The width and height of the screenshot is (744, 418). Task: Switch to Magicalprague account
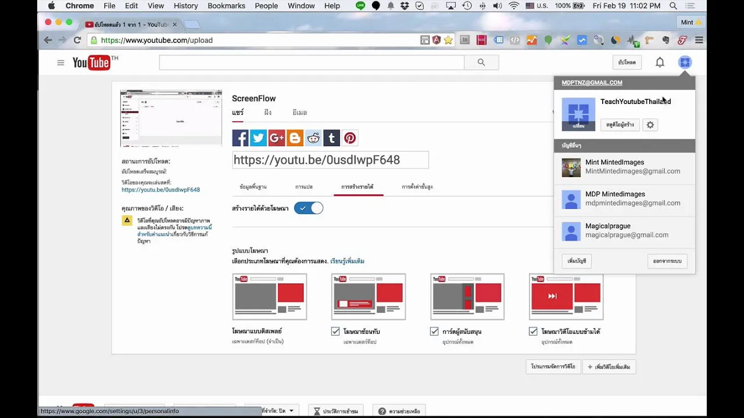tap(624, 231)
